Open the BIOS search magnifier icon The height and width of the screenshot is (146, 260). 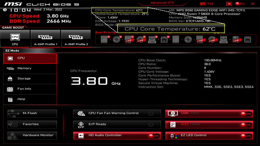tap(229, 4)
